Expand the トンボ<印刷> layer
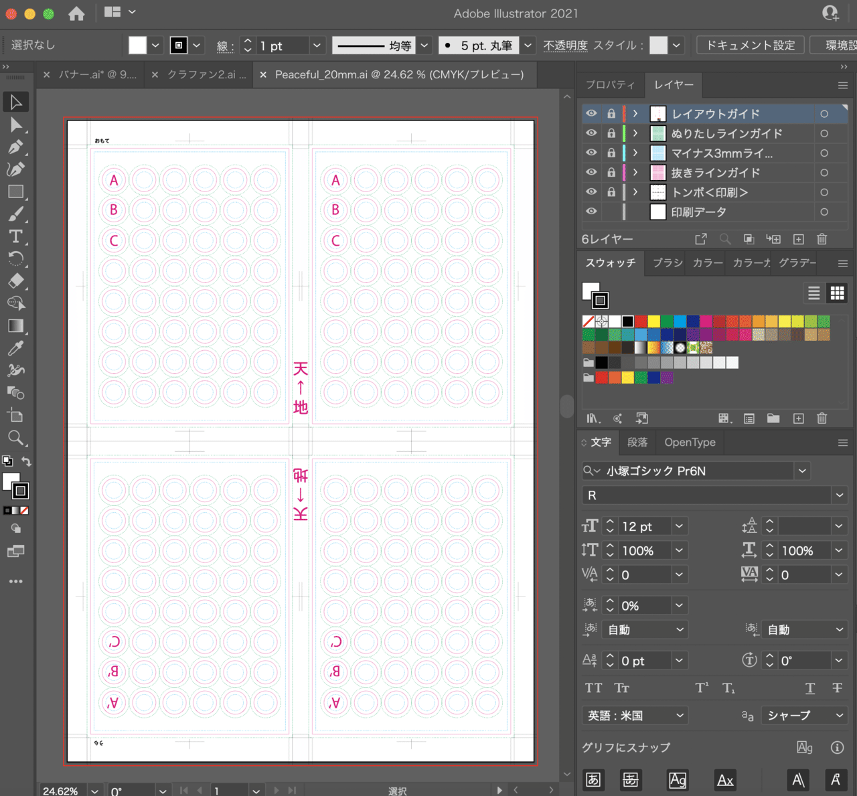Image resolution: width=857 pixels, height=796 pixels. point(635,192)
